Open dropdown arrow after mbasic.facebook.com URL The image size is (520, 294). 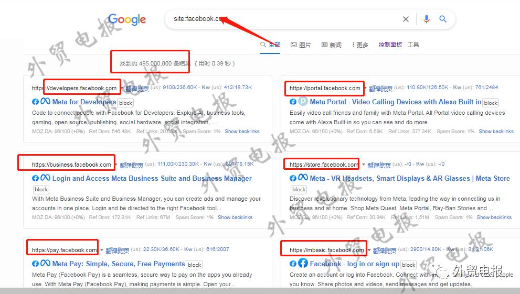coord(369,250)
